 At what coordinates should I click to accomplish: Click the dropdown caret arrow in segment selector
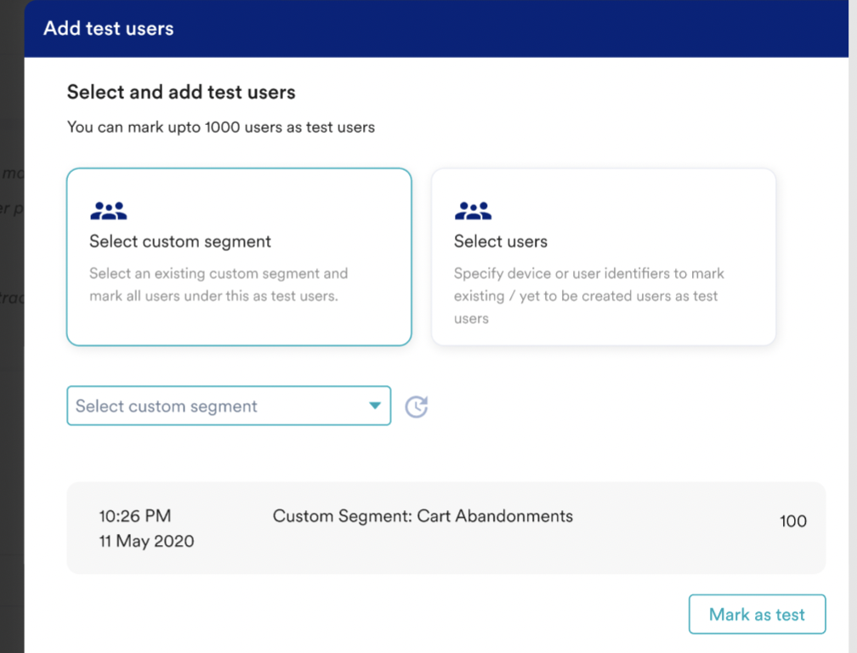374,406
